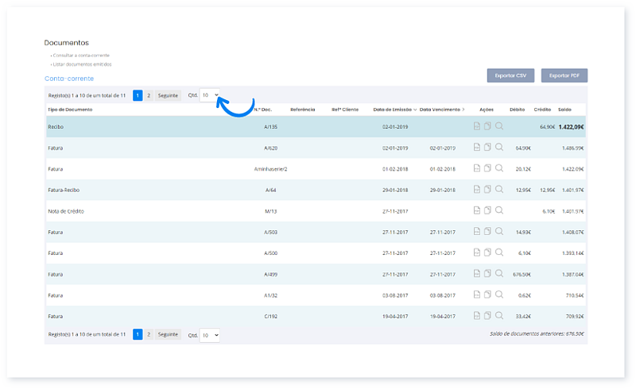Open the top Qtd. quantity dropdown
This screenshot has width=636, height=389.
[x=210, y=95]
